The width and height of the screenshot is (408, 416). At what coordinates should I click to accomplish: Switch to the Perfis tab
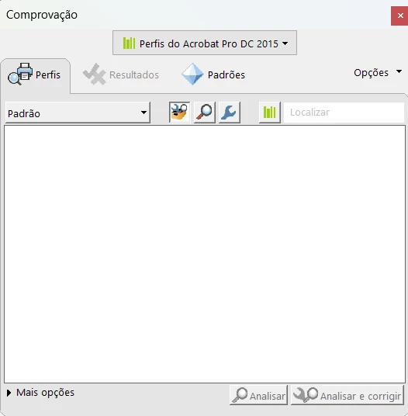click(x=36, y=75)
